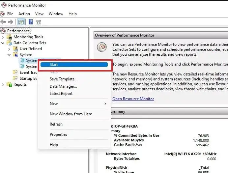Image resolution: width=228 pixels, height=173 pixels.
Task: Expand the Monitoring Tools node
Action: tap(3, 37)
